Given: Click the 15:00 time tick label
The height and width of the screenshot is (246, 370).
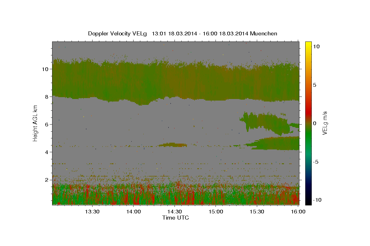Looking at the screenshot, I should (x=216, y=212).
